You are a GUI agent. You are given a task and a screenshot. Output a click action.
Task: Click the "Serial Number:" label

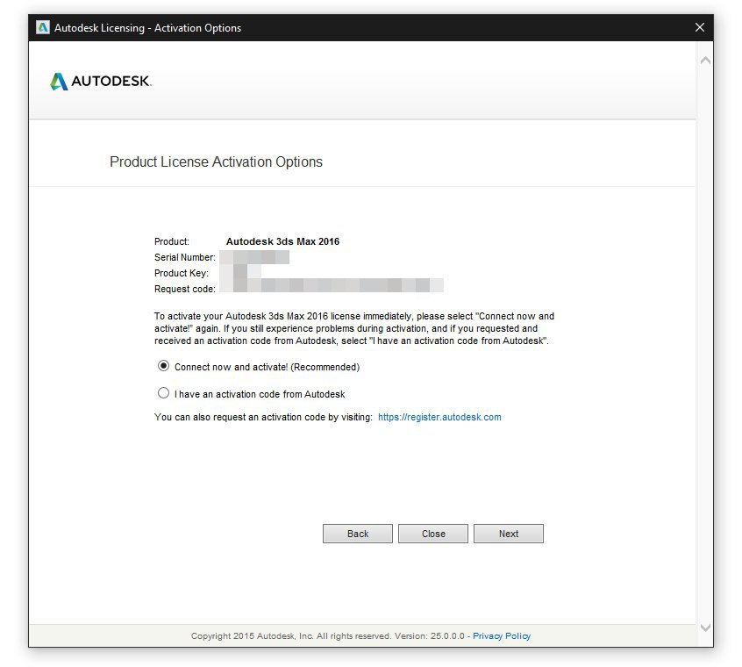click(x=184, y=257)
